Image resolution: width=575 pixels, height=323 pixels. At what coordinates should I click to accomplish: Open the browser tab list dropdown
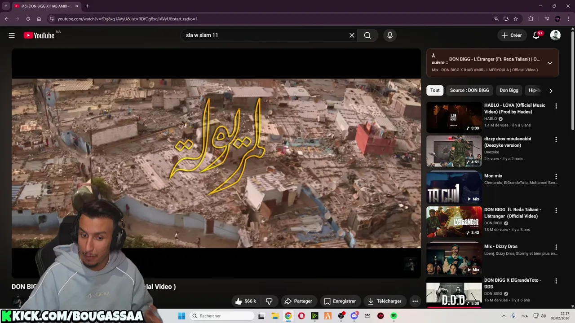click(6, 6)
